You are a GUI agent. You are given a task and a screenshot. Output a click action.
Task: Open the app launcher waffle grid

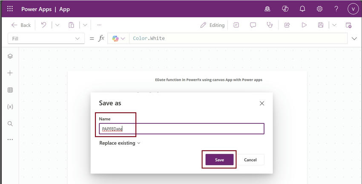pos(10,9)
